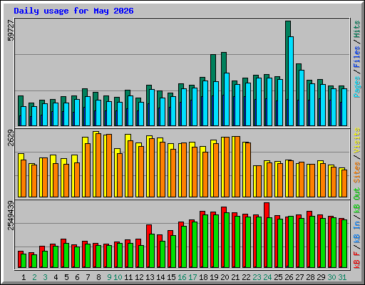
Task: Click the "kB Out" legend label
Action: (x=357, y=200)
